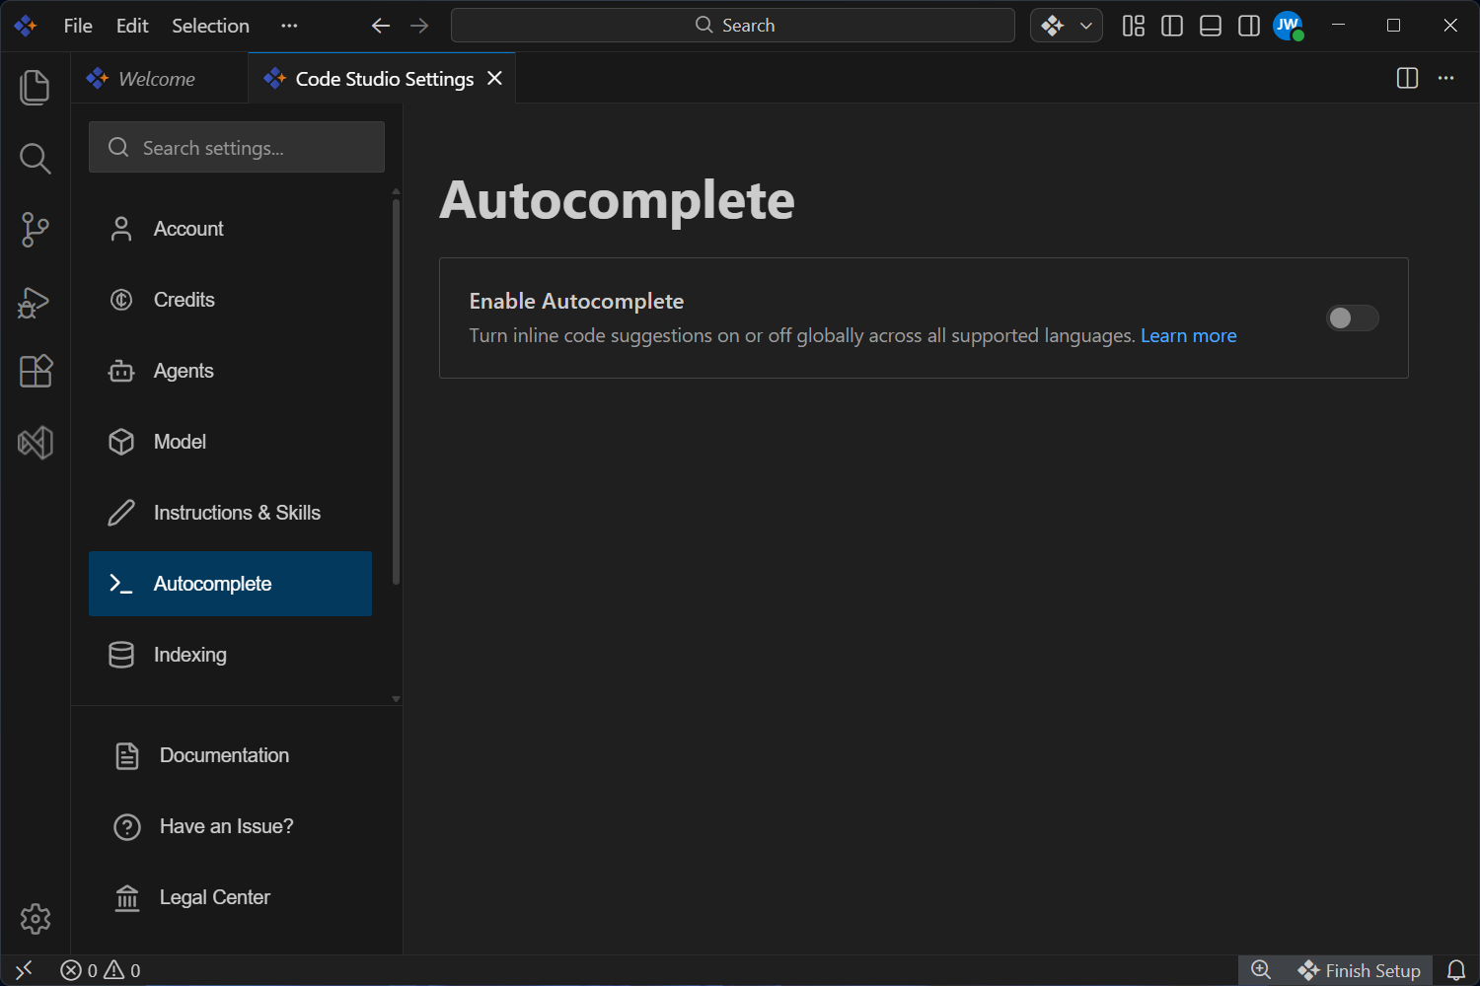
Task: Open more editor actions menu
Action: pyautogui.click(x=1446, y=78)
